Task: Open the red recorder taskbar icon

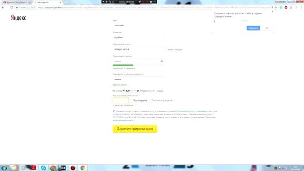Action: tap(73, 168)
